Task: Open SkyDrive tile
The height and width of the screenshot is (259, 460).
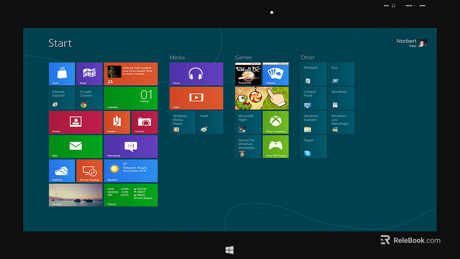Action: point(62,170)
